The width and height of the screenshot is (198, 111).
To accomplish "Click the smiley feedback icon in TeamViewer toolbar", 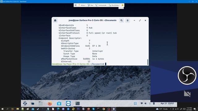I will point(123,5).
